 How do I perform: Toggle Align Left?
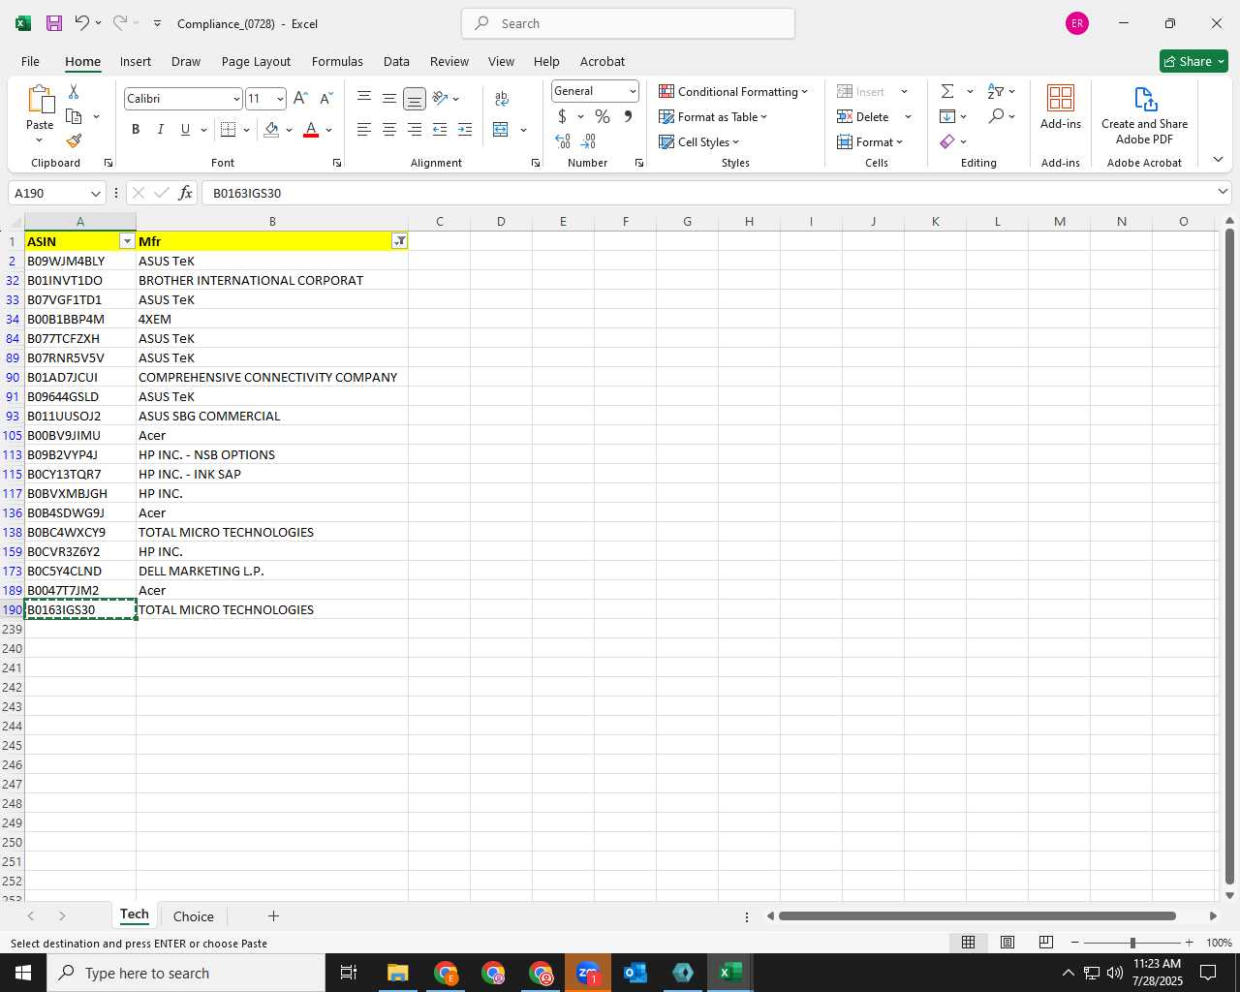pyautogui.click(x=364, y=129)
